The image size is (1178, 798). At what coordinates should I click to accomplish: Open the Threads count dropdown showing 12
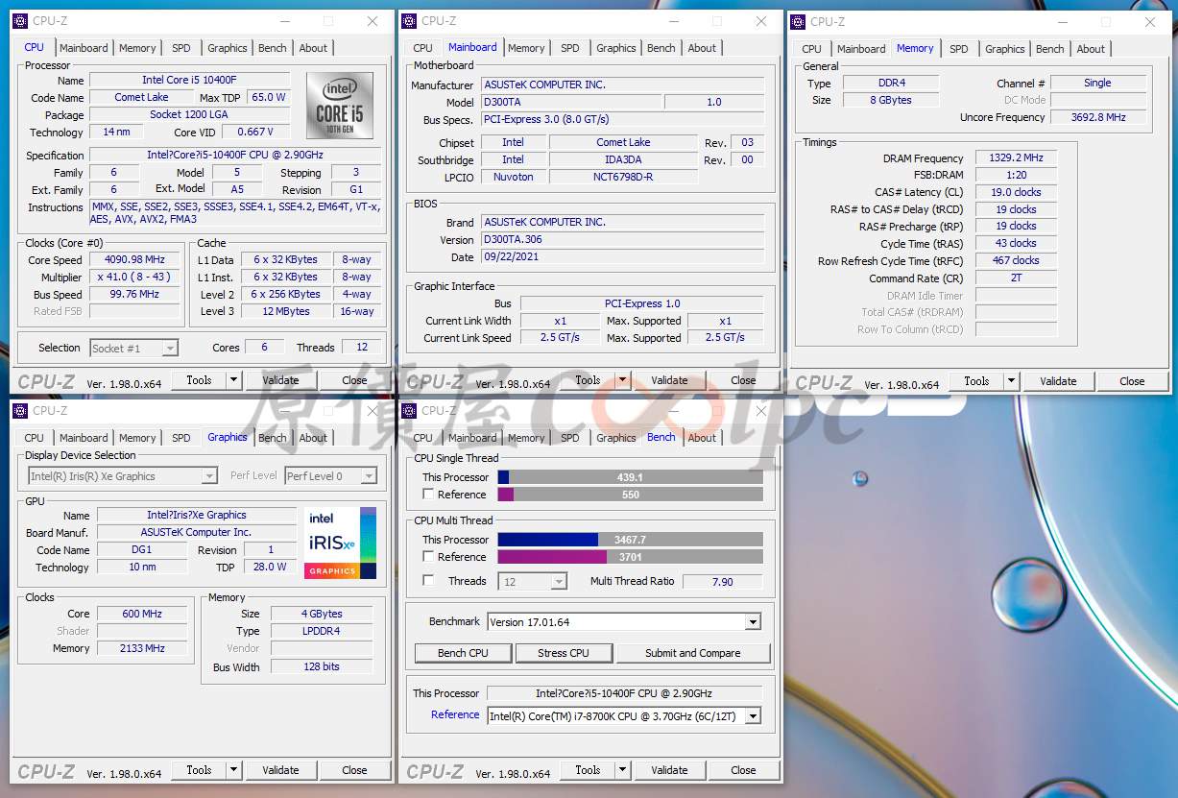coord(559,582)
